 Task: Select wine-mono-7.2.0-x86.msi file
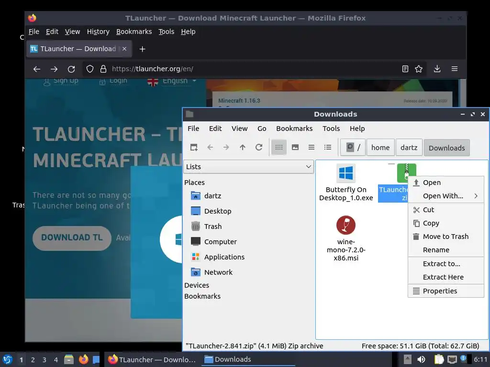tap(346, 238)
